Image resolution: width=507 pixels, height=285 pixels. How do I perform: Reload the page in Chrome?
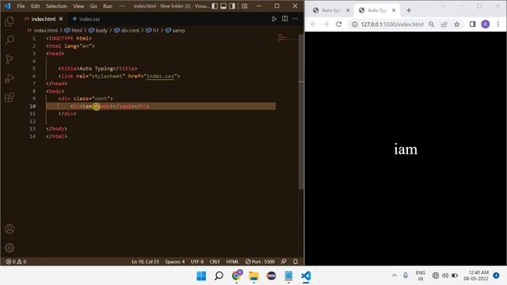point(338,25)
